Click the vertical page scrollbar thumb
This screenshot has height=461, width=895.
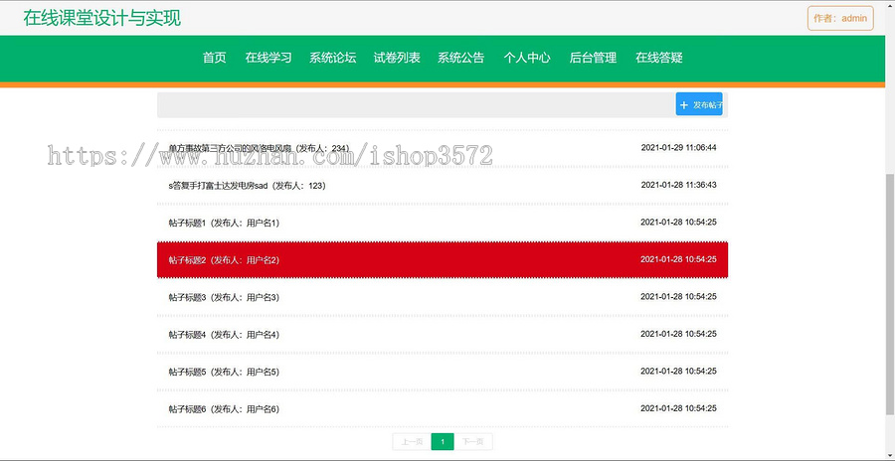(889, 294)
